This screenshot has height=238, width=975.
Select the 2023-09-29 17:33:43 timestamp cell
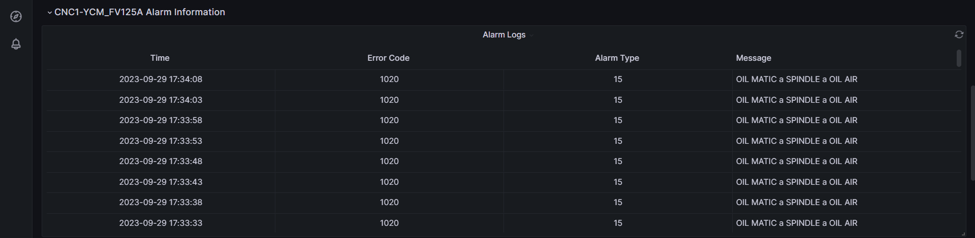tap(161, 182)
